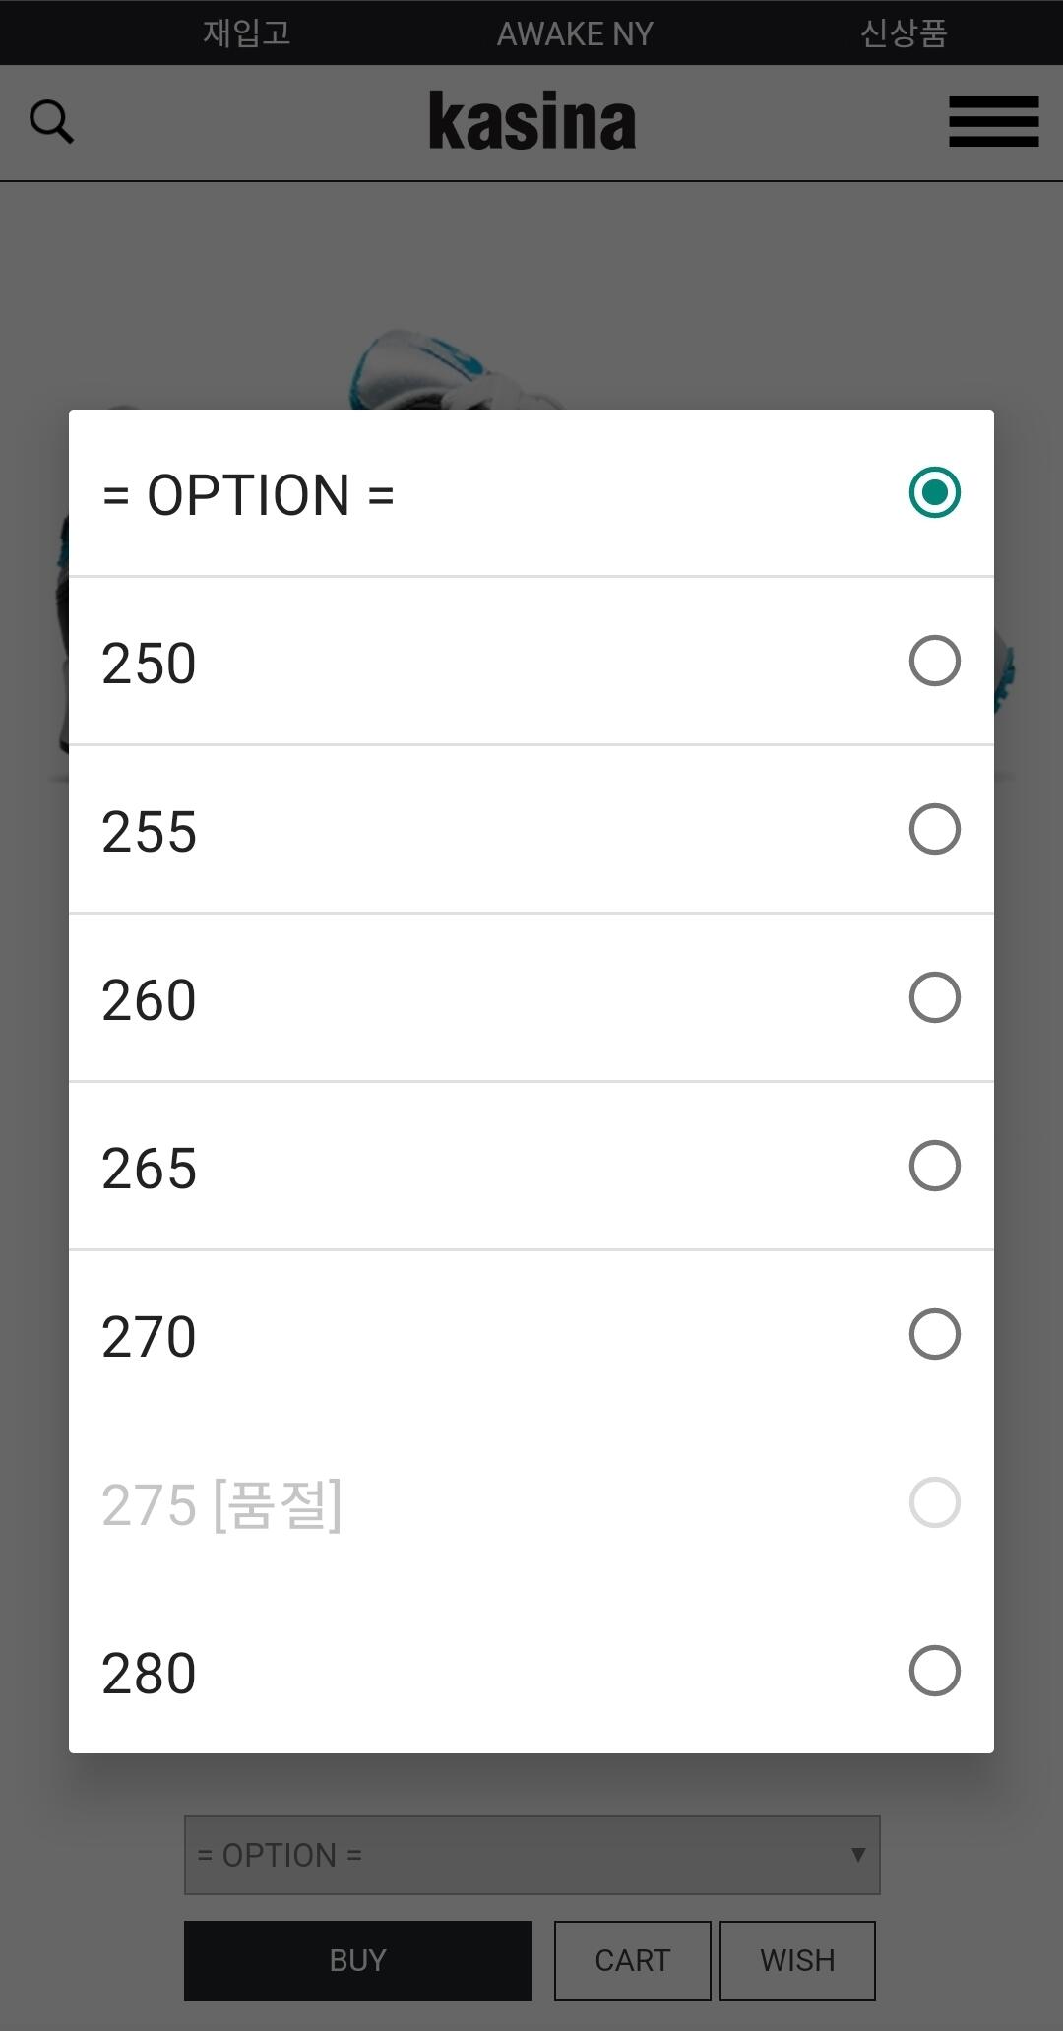Choose the 260 size radio button
The width and height of the screenshot is (1063, 2031).
point(934,997)
